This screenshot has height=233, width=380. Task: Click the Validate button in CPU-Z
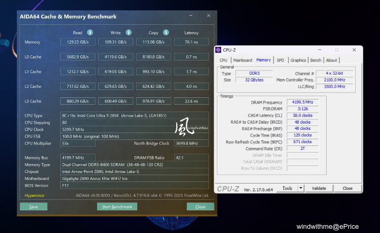(x=319, y=188)
